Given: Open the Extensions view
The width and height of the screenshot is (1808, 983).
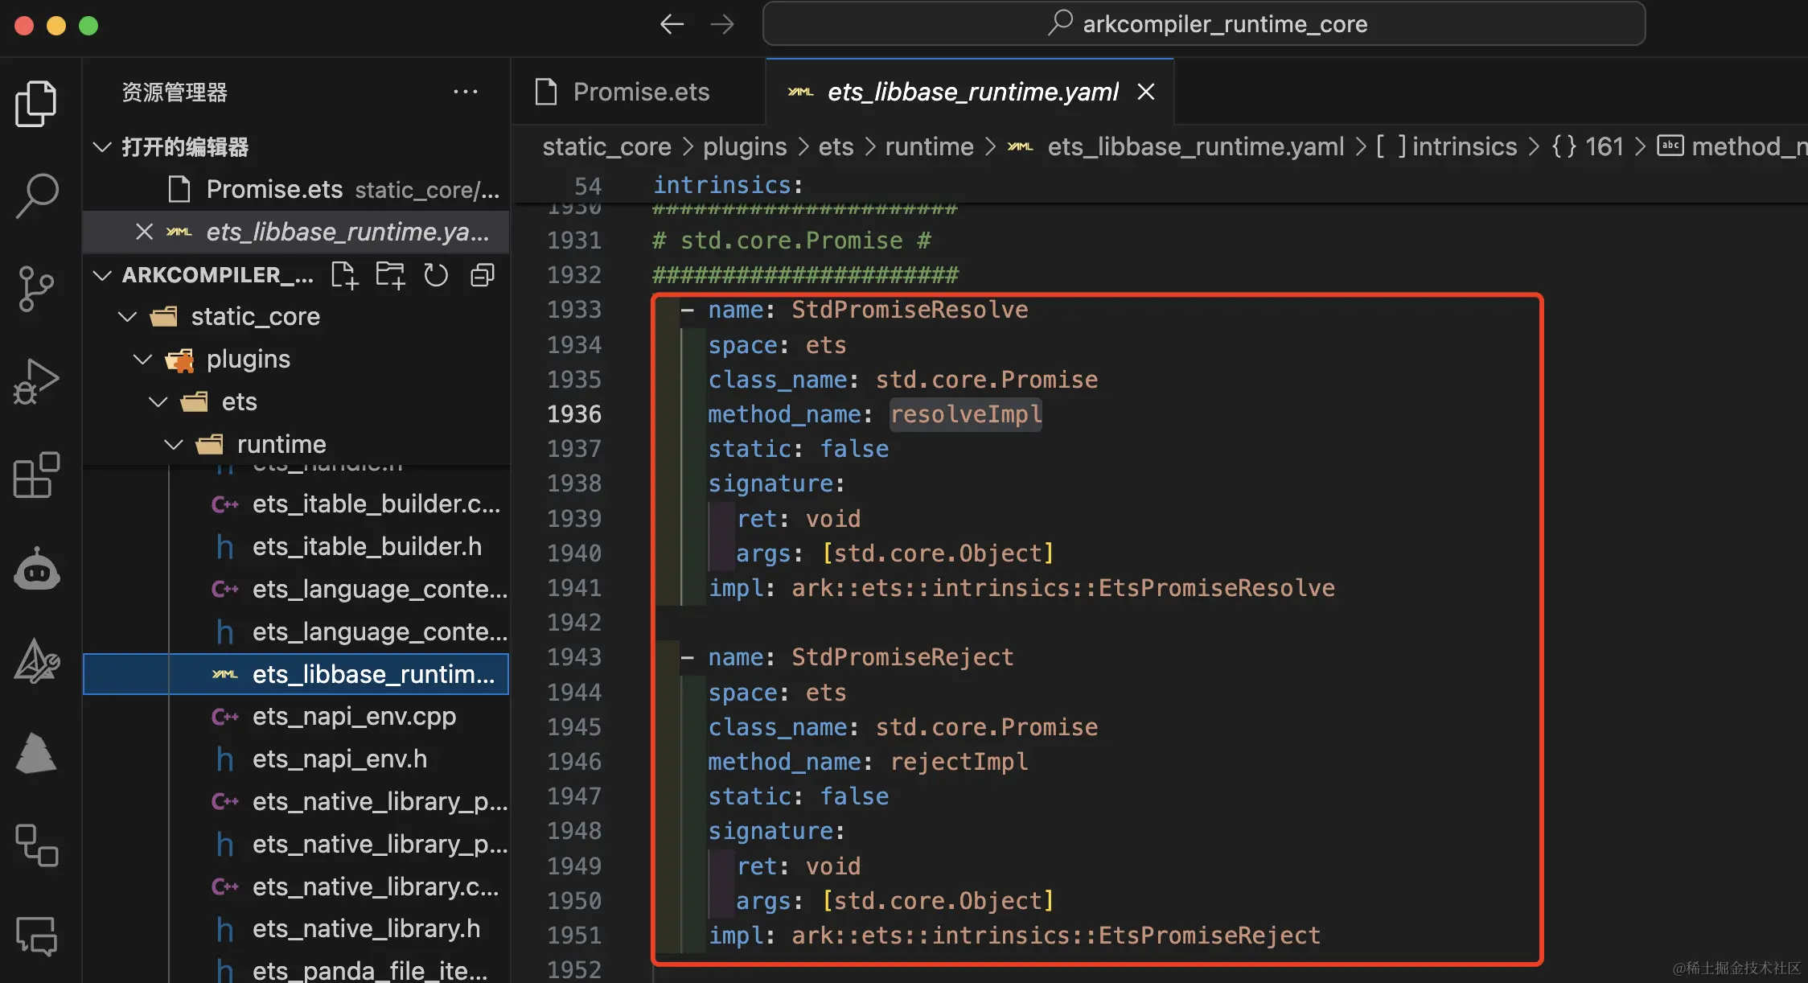Looking at the screenshot, I should (x=36, y=475).
